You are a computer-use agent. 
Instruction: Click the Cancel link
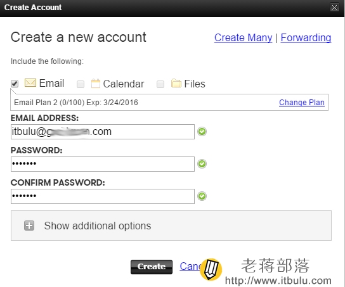pos(190,266)
